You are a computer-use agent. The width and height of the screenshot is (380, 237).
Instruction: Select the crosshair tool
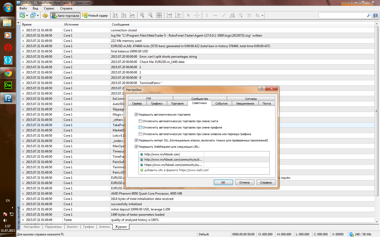[197, 15]
